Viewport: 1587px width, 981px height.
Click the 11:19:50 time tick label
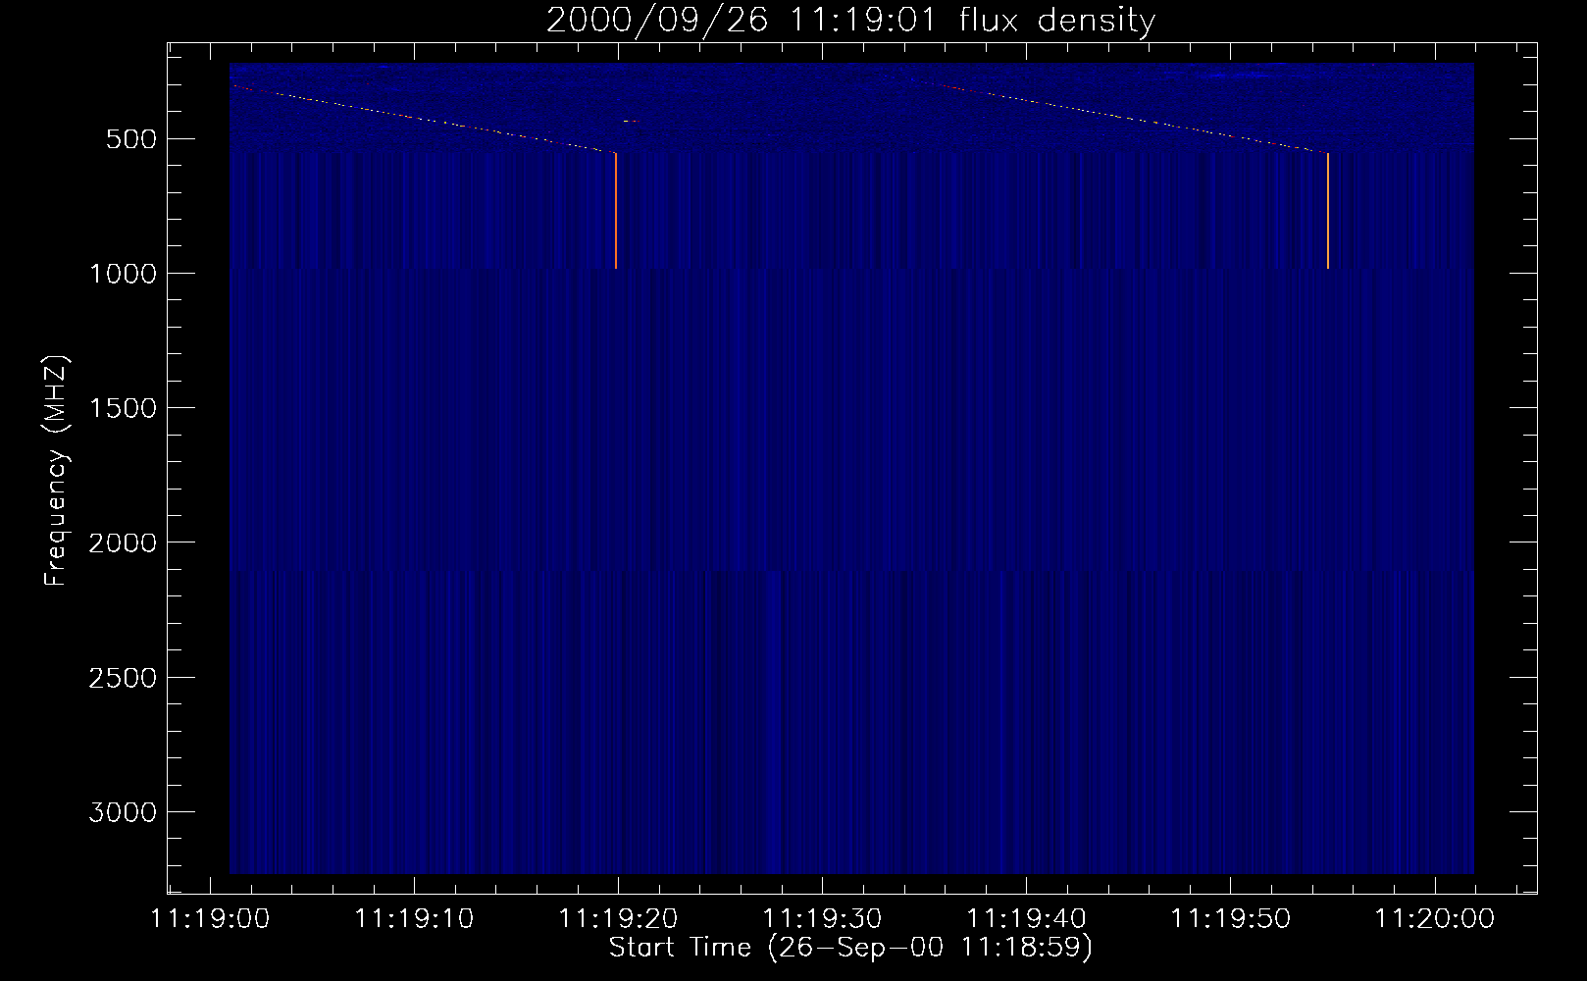(x=1231, y=919)
